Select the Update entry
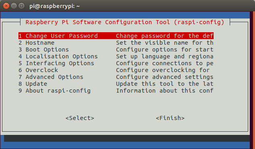 pyautogui.click(x=116, y=84)
